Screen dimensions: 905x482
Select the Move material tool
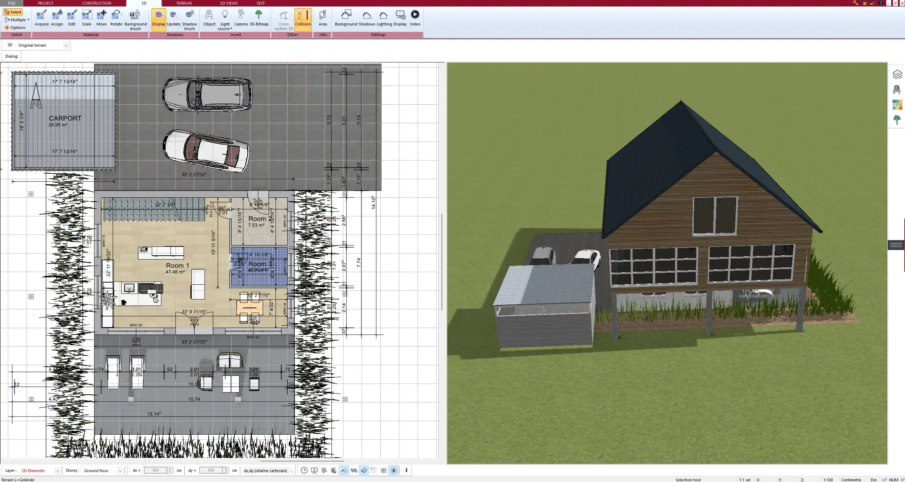pos(102,18)
